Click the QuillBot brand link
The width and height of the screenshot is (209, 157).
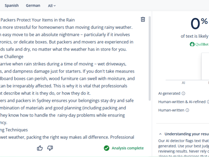pos(202,44)
